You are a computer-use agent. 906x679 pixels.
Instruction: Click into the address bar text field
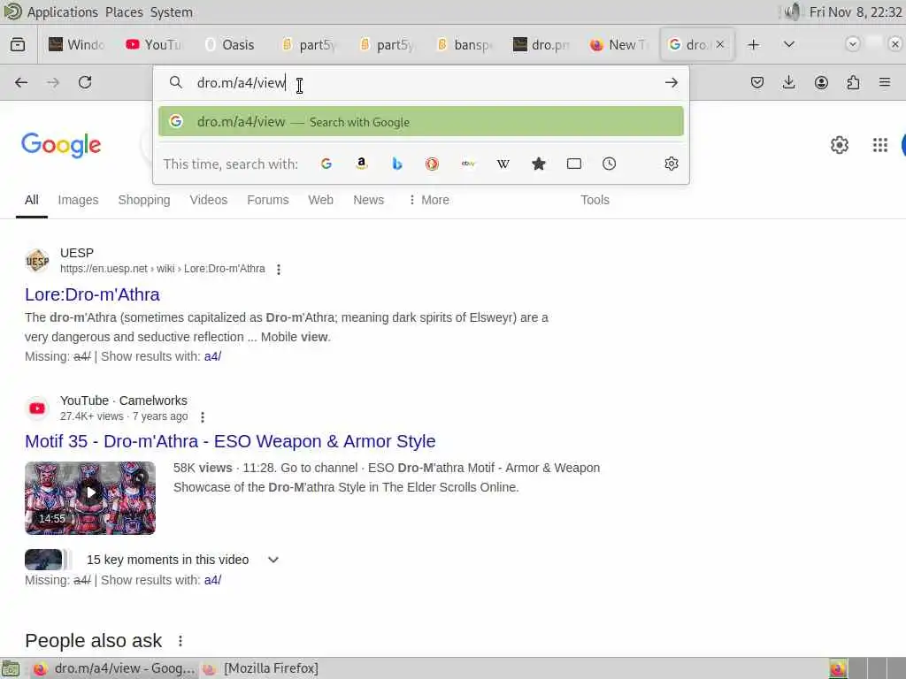(422, 82)
